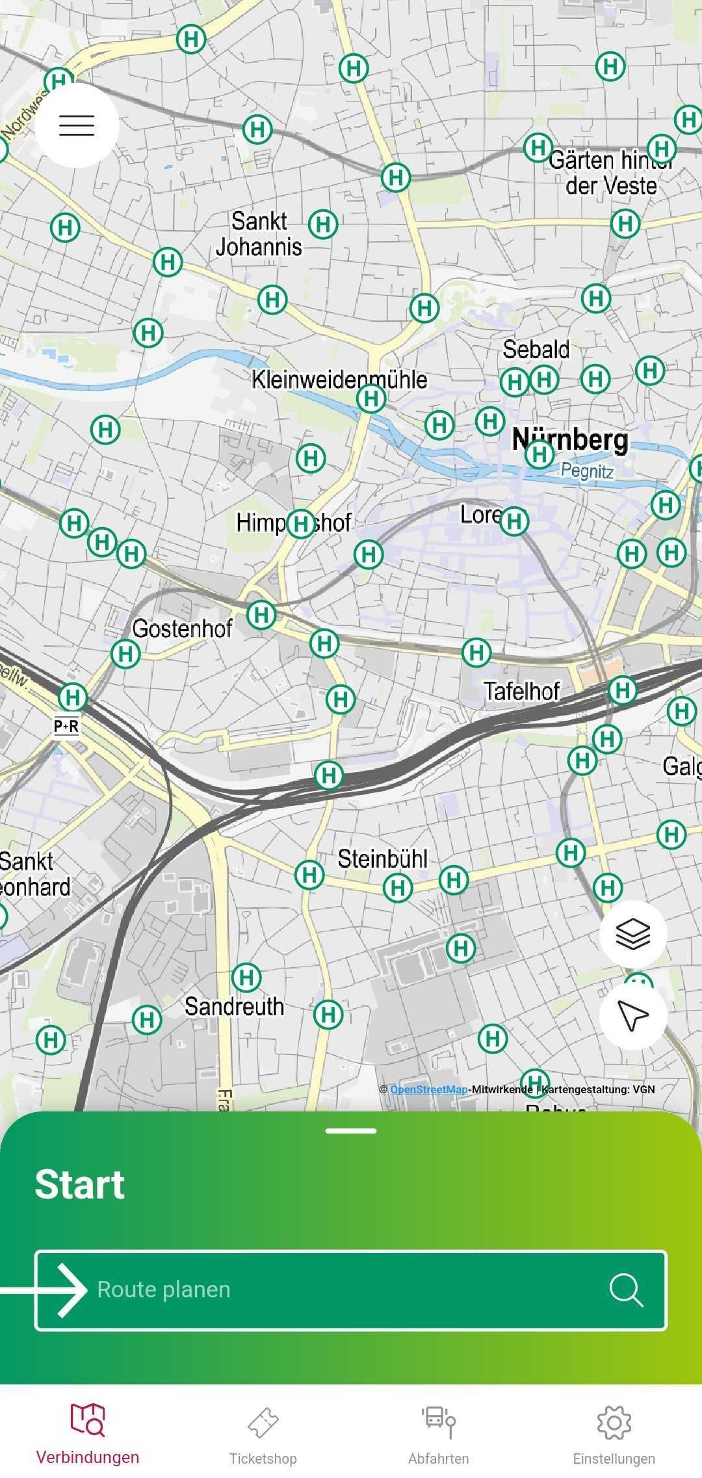Tap the P+R parking sign
This screenshot has width=702, height=1478.
pos(66,726)
